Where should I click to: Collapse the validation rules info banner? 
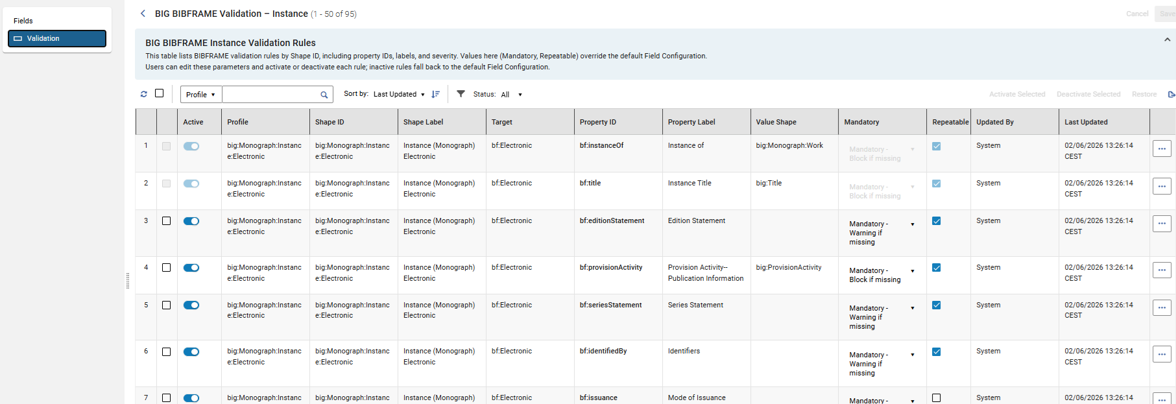1167,40
